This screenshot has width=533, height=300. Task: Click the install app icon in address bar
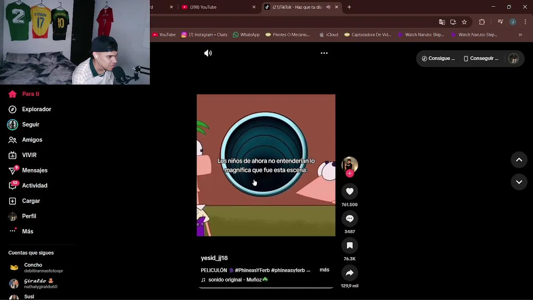tap(453, 22)
